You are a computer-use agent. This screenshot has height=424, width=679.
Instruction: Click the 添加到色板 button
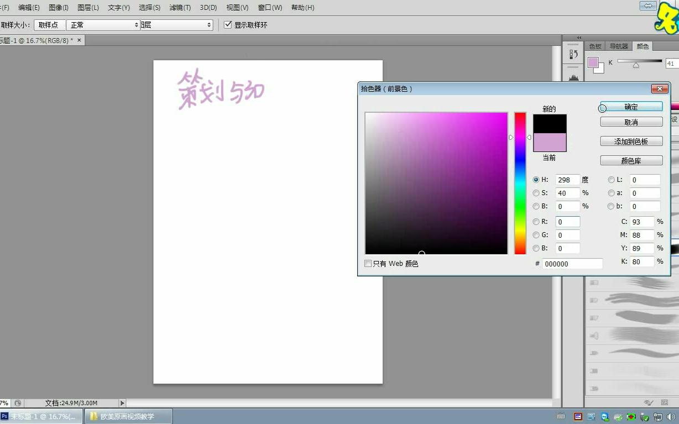click(x=631, y=141)
